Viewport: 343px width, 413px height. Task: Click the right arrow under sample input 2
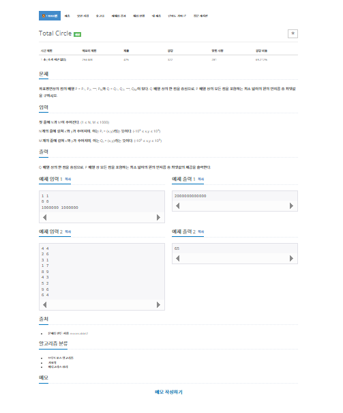pyautogui.click(x=158, y=304)
